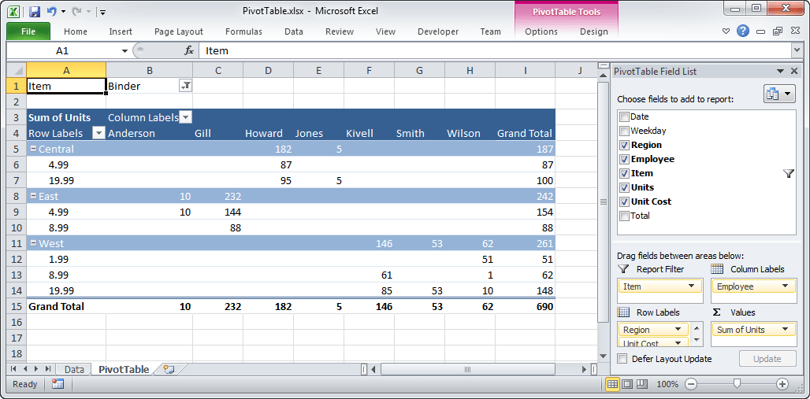Click the Insert Function fx icon
810x399 pixels.
pos(189,50)
